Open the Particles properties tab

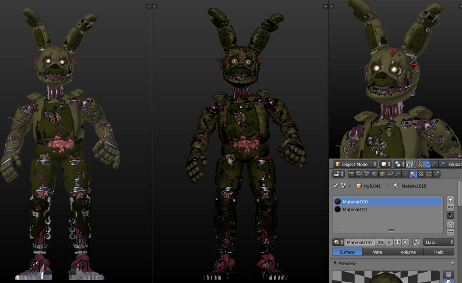click(x=428, y=174)
